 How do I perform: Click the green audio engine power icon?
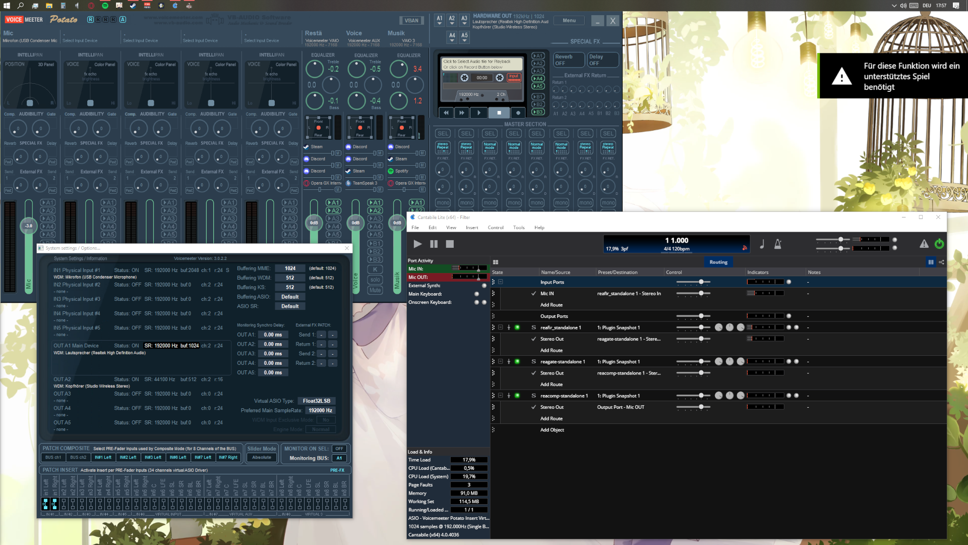(x=939, y=244)
